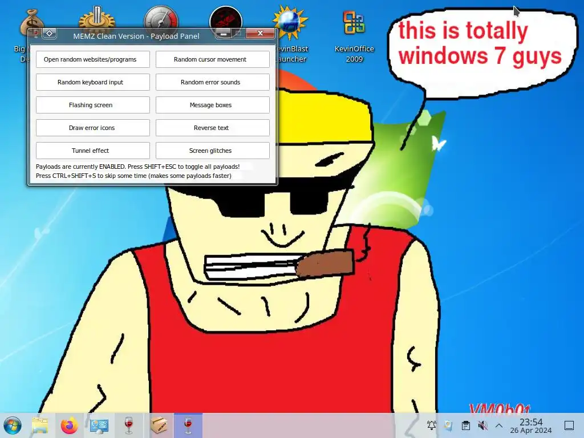Image resolution: width=584 pixels, height=438 pixels.
Task: Click the Screen glitches payload button
Action: 213,151
